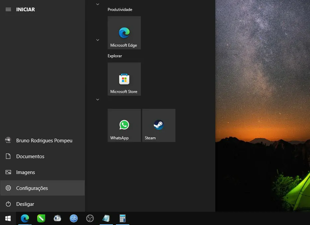Click the power icon beside Desligar
This screenshot has width=310, height=225.
coord(8,204)
